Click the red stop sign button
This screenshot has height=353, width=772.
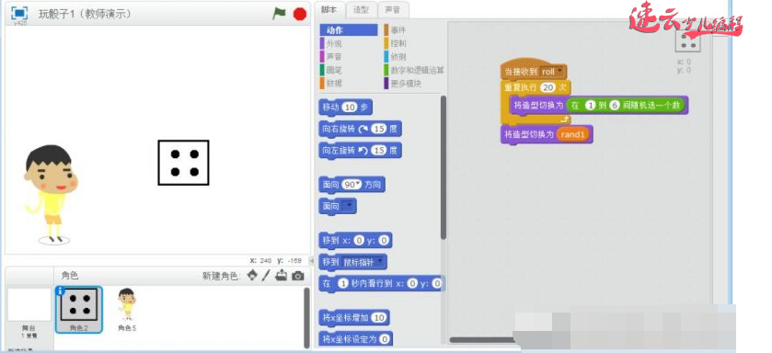tap(299, 15)
